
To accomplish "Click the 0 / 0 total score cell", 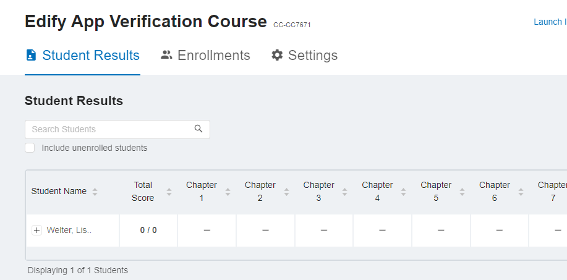I will (148, 231).
